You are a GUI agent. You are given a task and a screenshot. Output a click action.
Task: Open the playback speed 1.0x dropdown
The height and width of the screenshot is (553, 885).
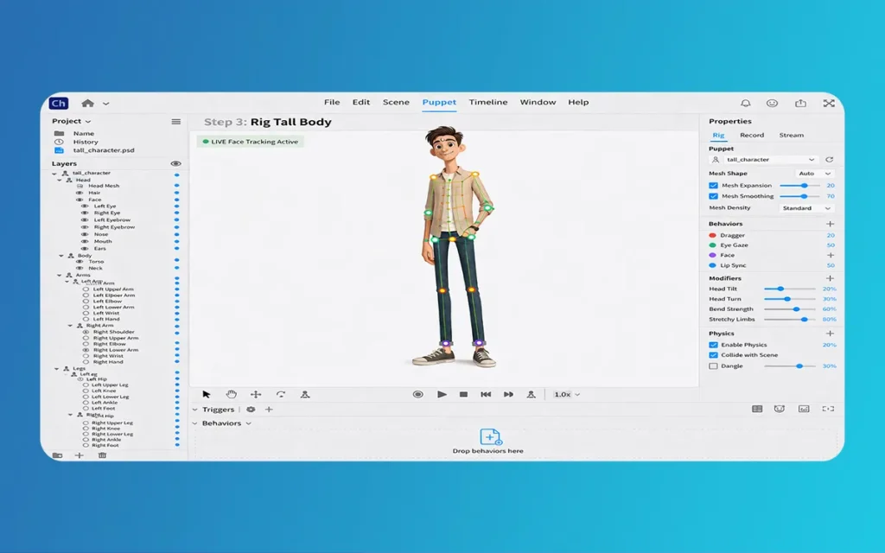pyautogui.click(x=566, y=395)
